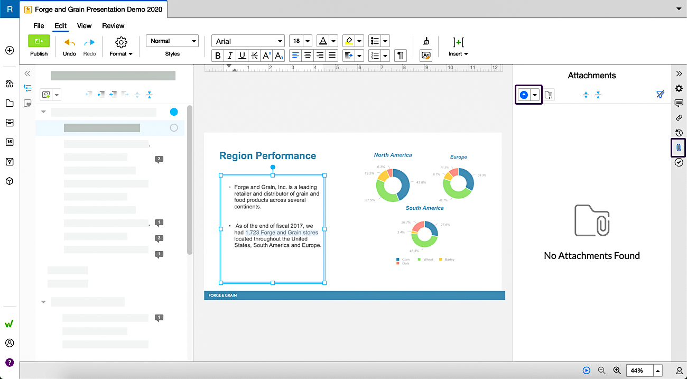The width and height of the screenshot is (687, 379).
Task: Open the Insert menu
Action: (x=458, y=46)
